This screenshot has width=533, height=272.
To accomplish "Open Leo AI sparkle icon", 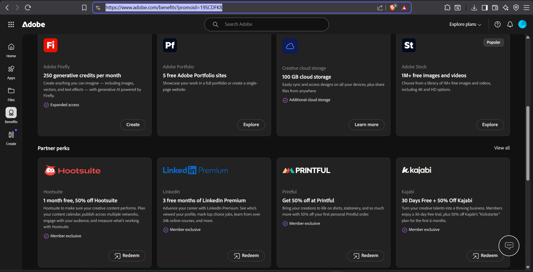I will [x=506, y=8].
